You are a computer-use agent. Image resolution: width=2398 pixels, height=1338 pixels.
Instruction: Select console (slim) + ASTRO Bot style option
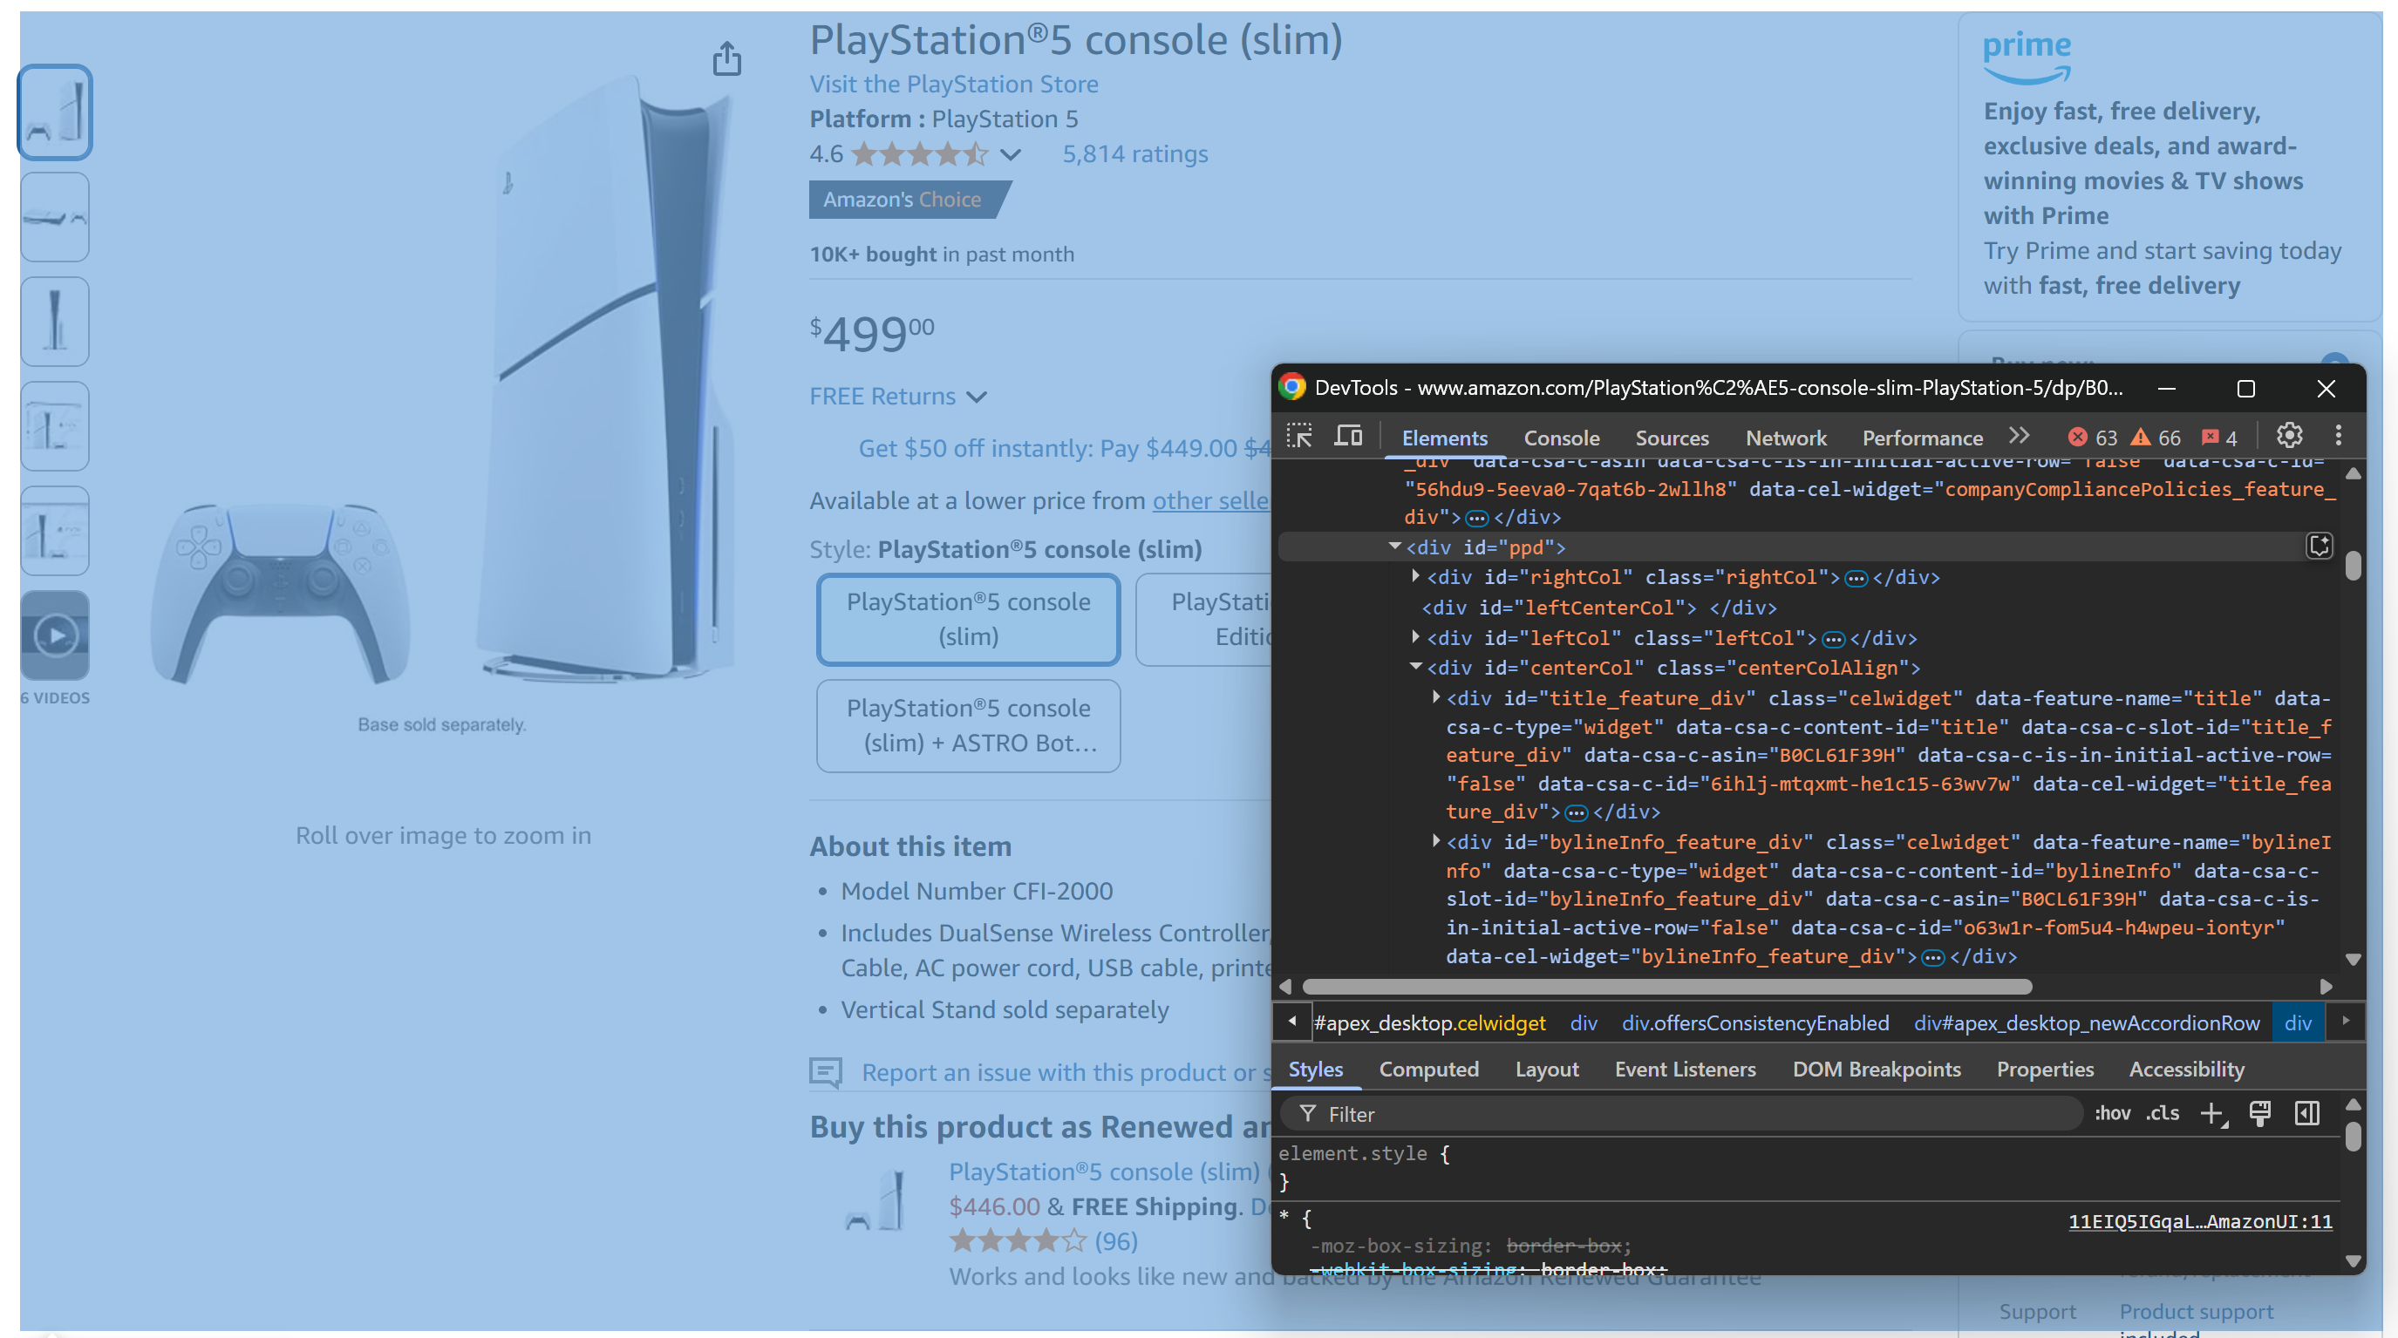968,726
